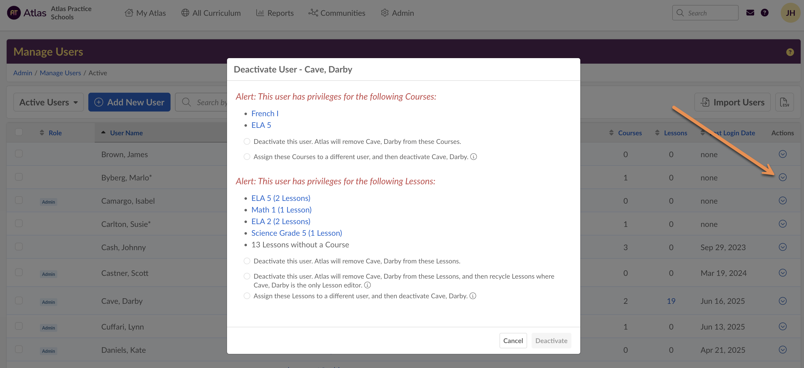Sort table by Courses column
This screenshot has width=804, height=368.
(x=630, y=133)
